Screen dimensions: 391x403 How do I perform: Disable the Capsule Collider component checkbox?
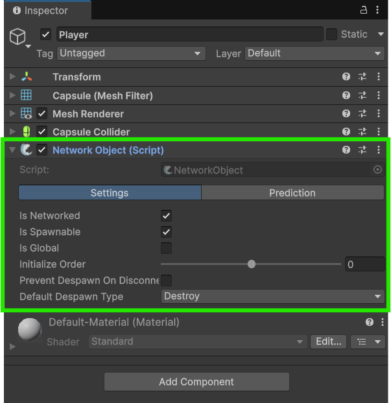point(41,132)
